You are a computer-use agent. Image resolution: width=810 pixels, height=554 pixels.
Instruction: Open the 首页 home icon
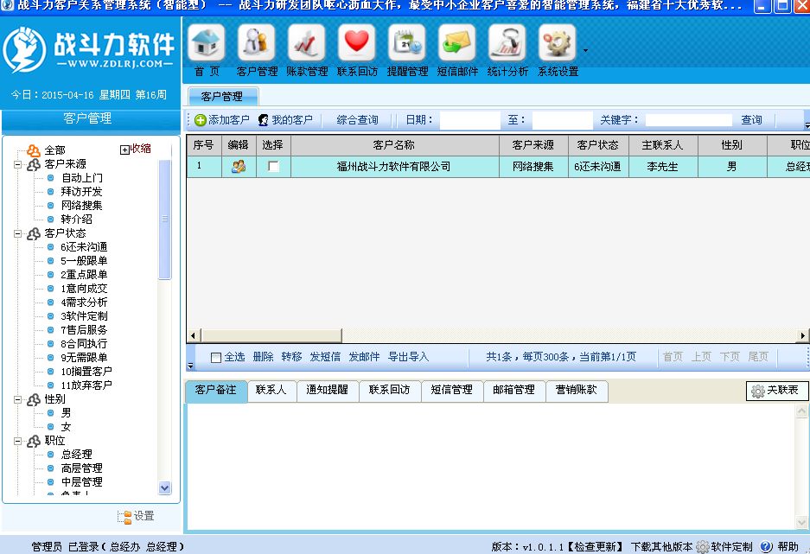(206, 42)
